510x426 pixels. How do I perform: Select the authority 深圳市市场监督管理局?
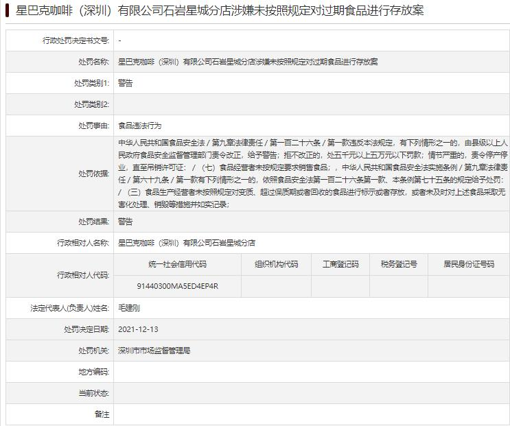[154, 351]
